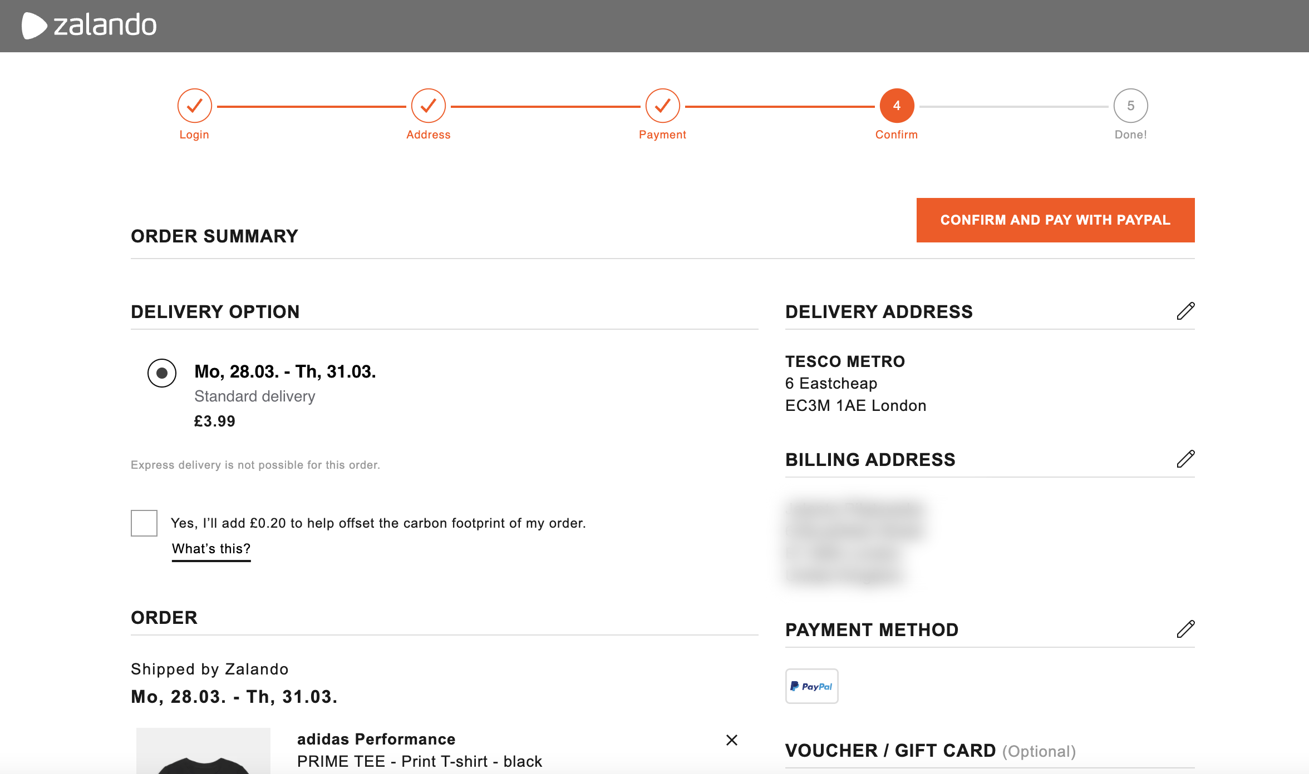Remove adidas Performance item with X
The image size is (1309, 774).
[x=732, y=740]
